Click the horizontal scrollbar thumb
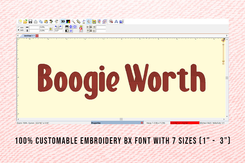 [x=121, y=119]
